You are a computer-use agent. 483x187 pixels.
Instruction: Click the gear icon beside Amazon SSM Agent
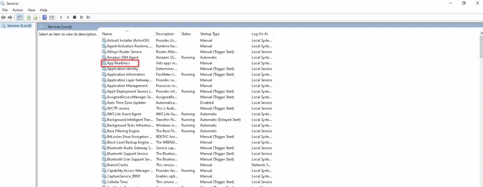(x=104, y=57)
